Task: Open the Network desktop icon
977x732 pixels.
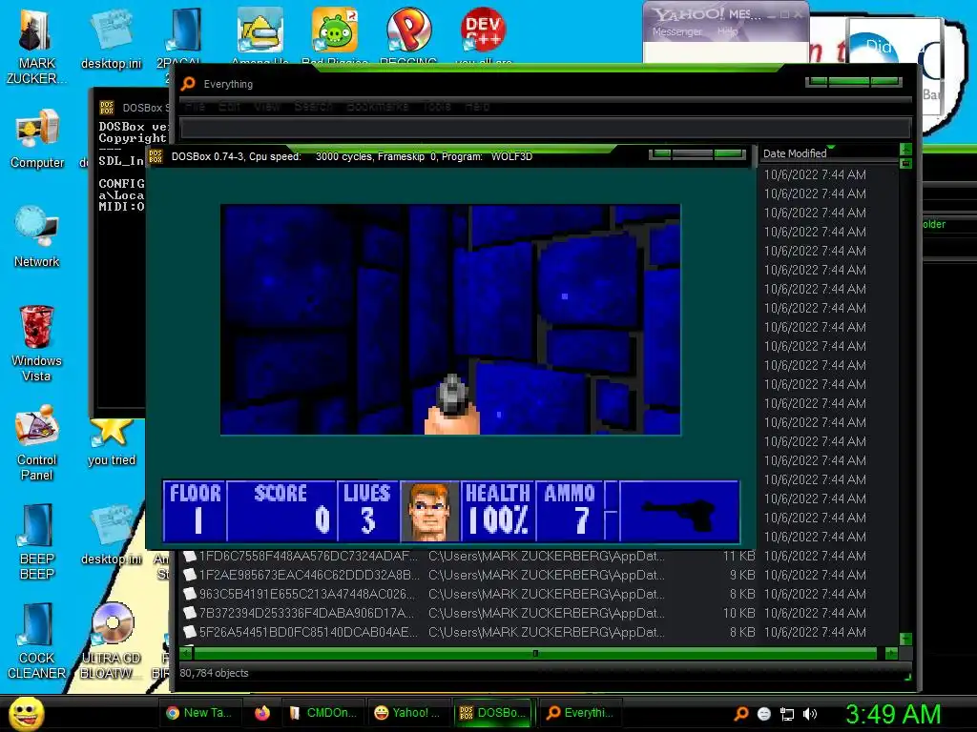Action: pyautogui.click(x=37, y=237)
